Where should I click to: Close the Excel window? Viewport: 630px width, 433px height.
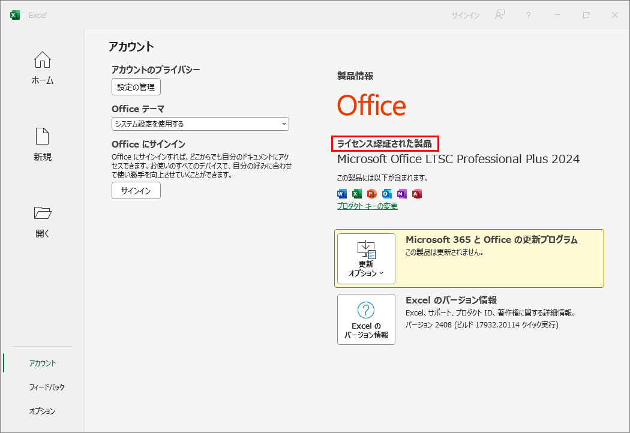click(x=615, y=15)
